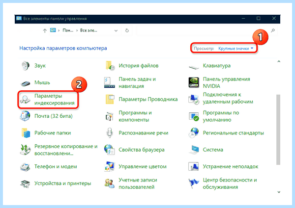Open the Система computer icon

pos(194,150)
